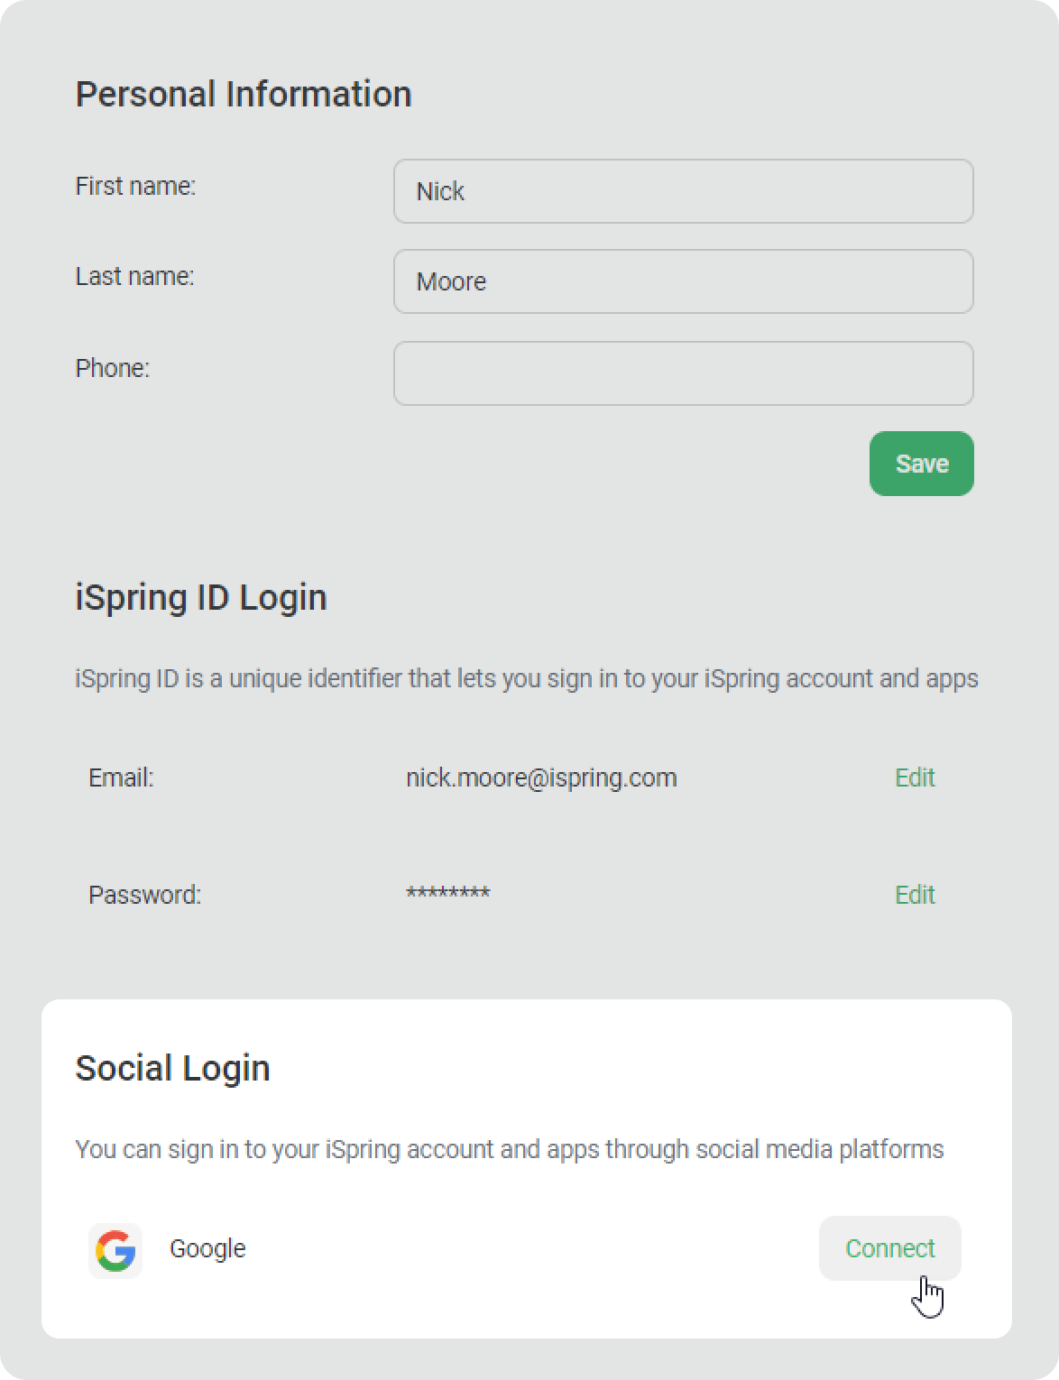This screenshot has width=1059, height=1380.
Task: Click the Last name label
Action: (x=134, y=276)
